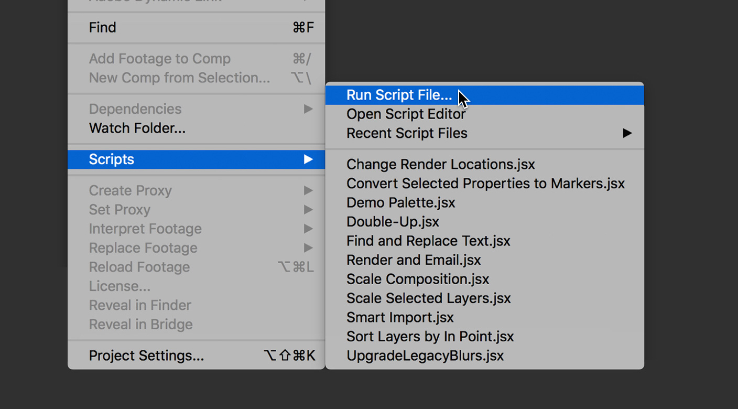
Task: Click Run Script File menu item
Action: click(399, 95)
